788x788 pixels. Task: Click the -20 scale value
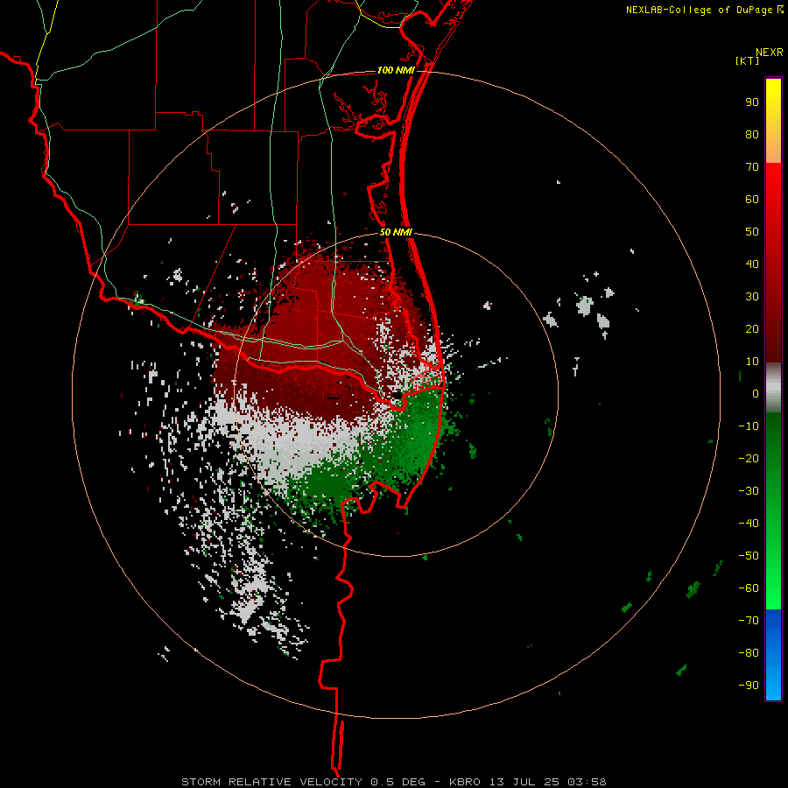[x=749, y=458]
